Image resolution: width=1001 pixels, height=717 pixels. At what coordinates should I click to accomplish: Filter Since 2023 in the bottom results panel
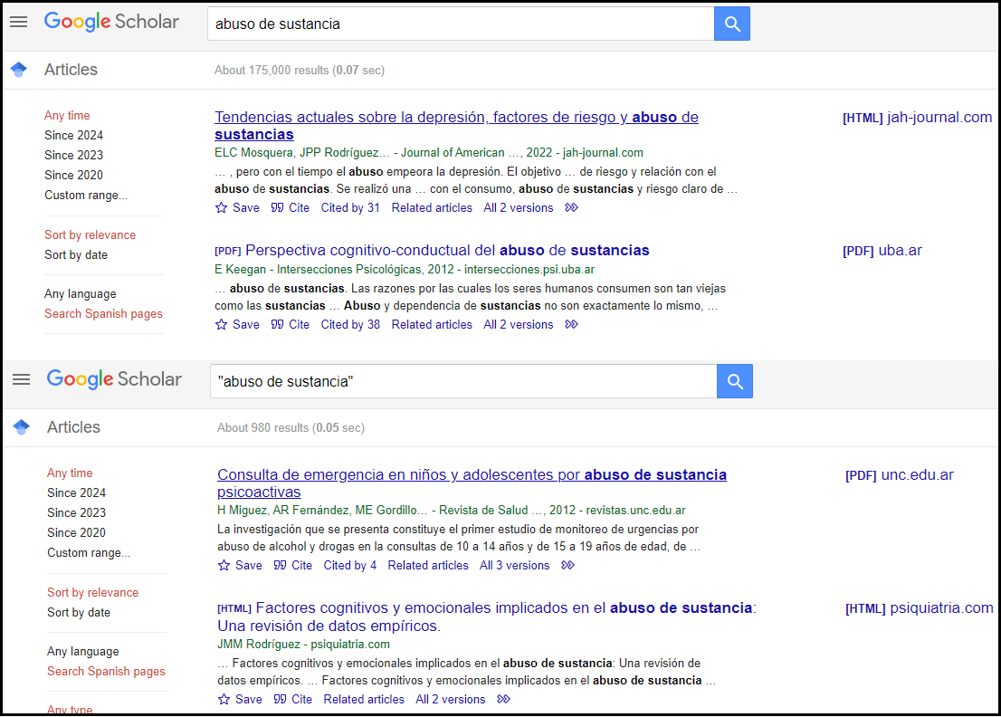[x=76, y=513]
